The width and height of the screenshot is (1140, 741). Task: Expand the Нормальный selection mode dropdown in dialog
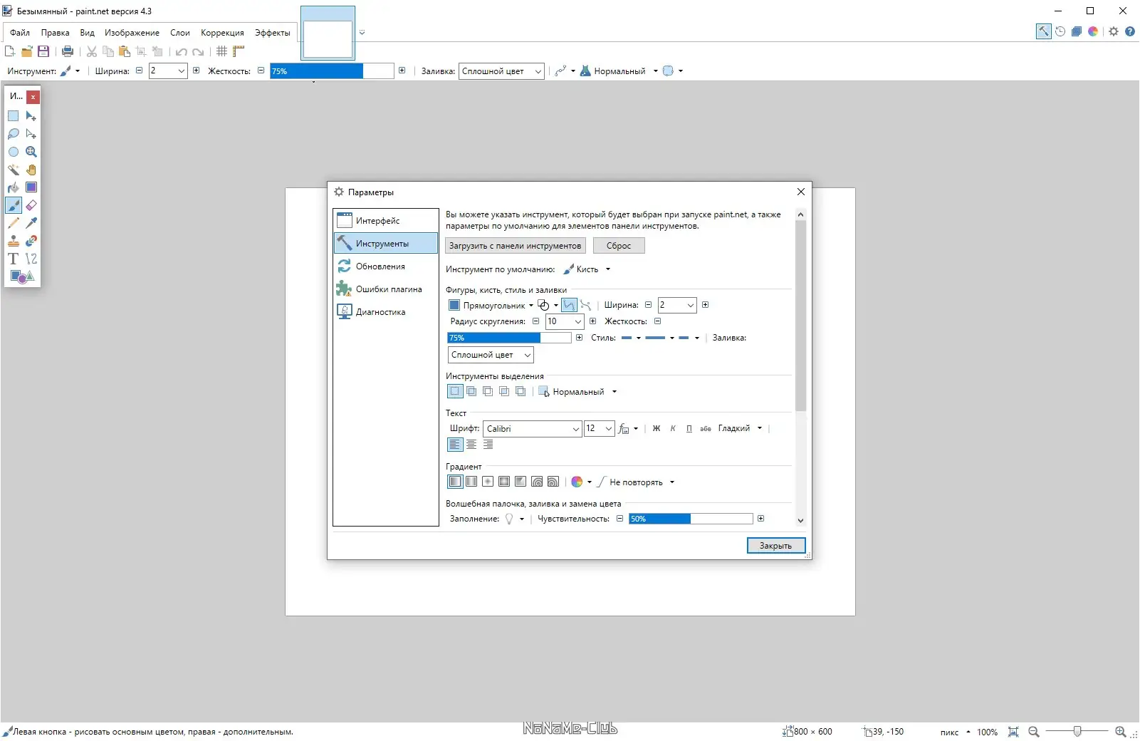[578, 392]
